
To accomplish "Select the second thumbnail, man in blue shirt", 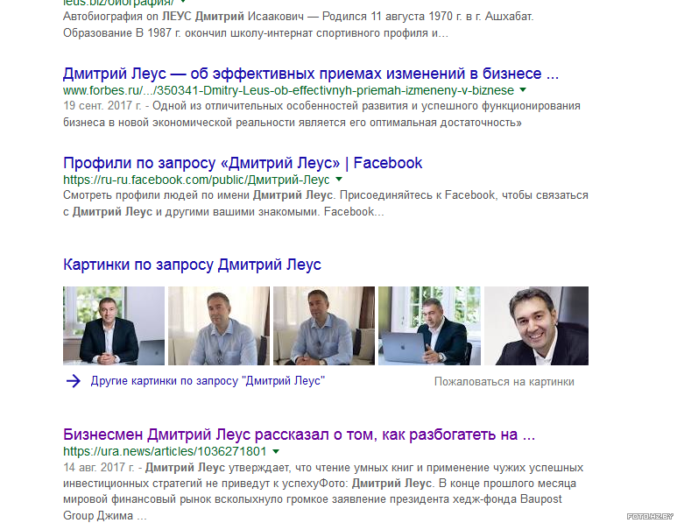I will (x=219, y=326).
